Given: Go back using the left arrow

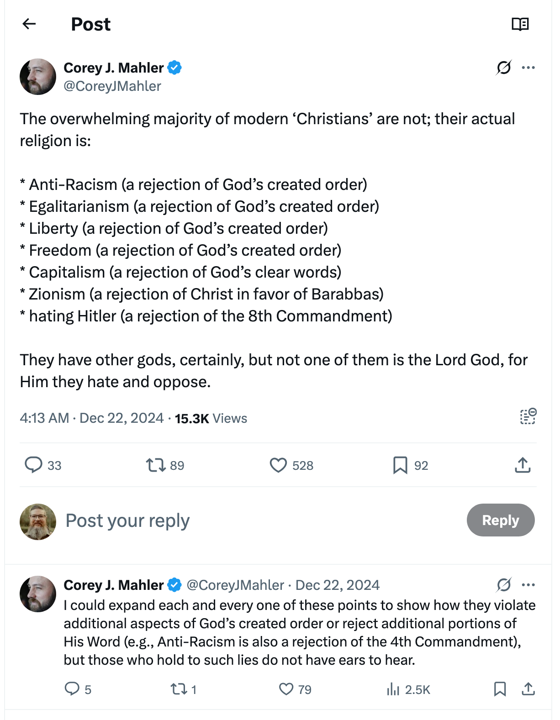Looking at the screenshot, I should coord(29,24).
